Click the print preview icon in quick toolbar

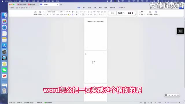click(24, 8)
